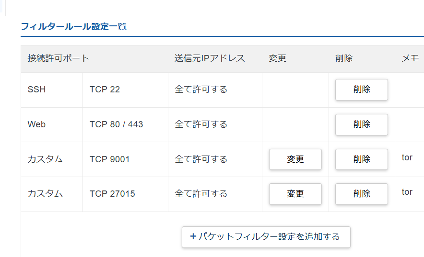The image size is (424, 257).
Task: Add a new packet filter setting
Action: (266, 237)
